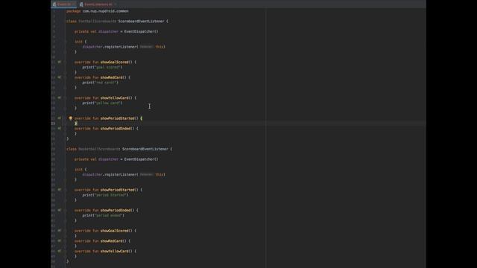Image resolution: width=477 pixels, height=268 pixels.
Task: Click override gutter icon for FootballScoreboard showGoalScored
Action: (x=60, y=62)
